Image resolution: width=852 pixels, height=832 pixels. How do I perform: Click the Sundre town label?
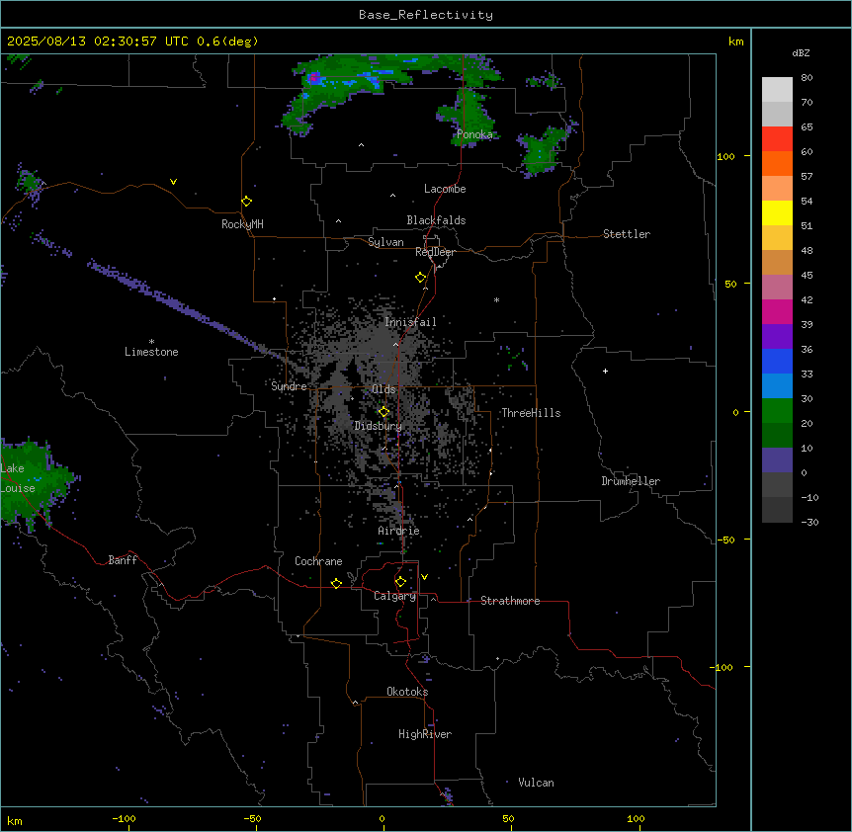click(289, 386)
